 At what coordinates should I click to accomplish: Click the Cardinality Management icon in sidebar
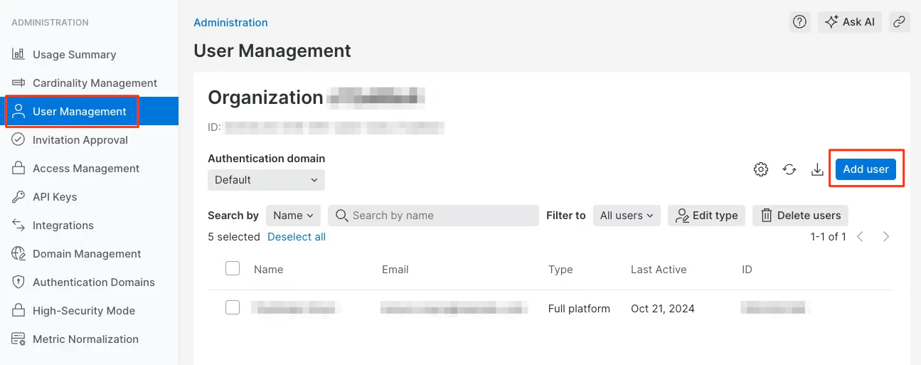coord(18,83)
